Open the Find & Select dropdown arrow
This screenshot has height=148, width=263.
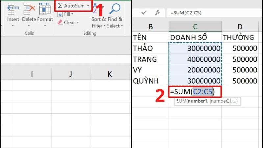(x=122, y=26)
